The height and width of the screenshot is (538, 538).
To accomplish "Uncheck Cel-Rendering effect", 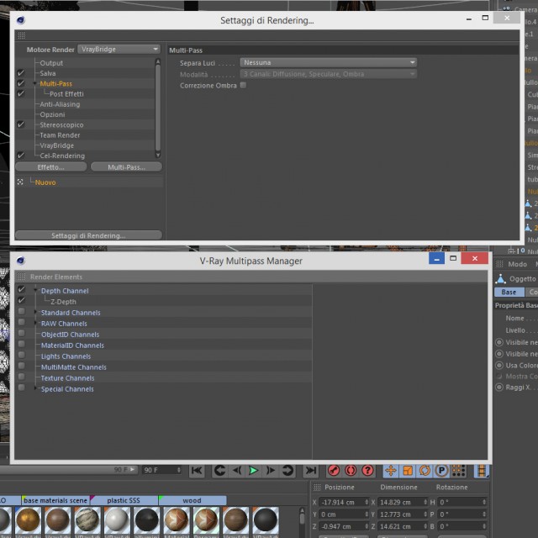I will point(21,156).
